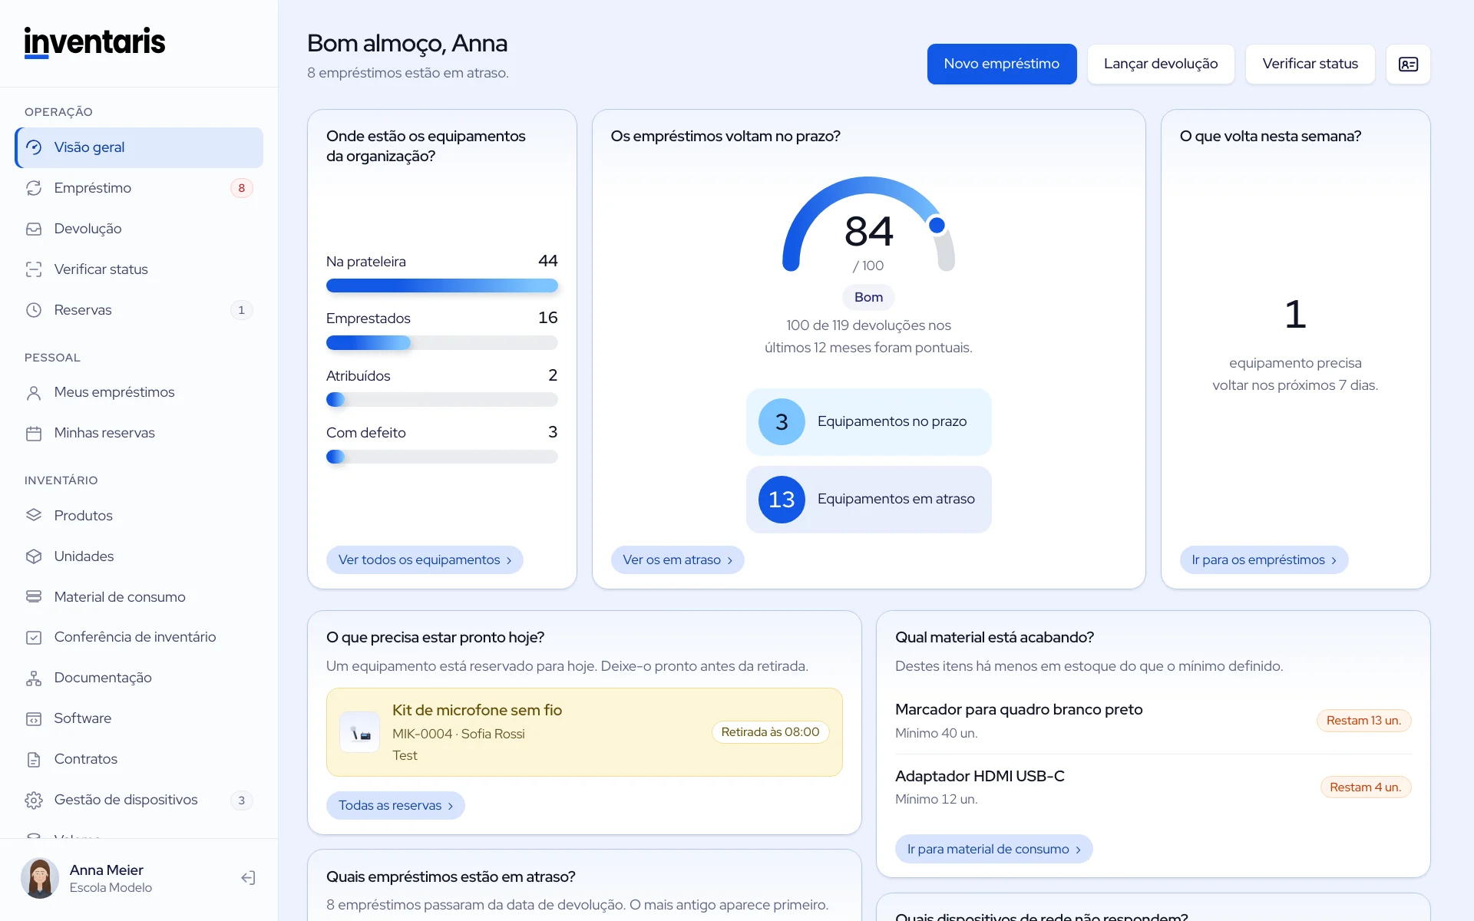Screen dimensions: 1474x921
Task: Click the Gestão de dispositivos gear icon
Action: 34,801
